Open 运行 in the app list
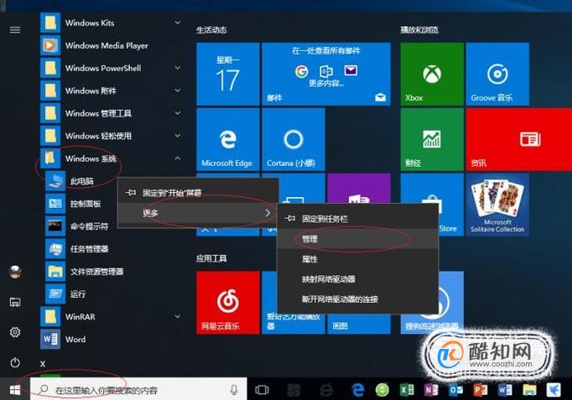The width and height of the screenshot is (572, 400). (114, 294)
